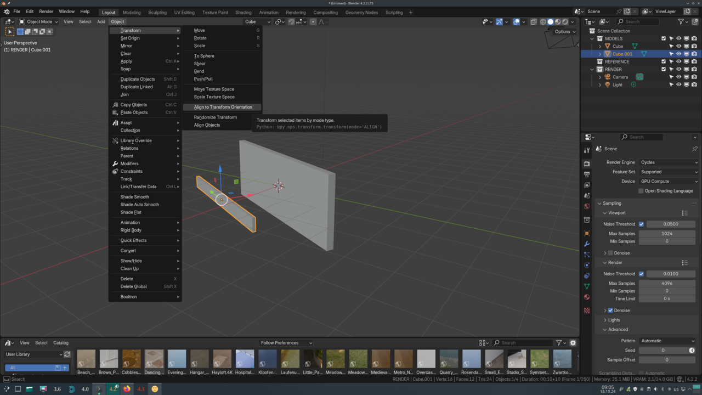Switch to the Geometry Nodes workspace

click(x=361, y=12)
